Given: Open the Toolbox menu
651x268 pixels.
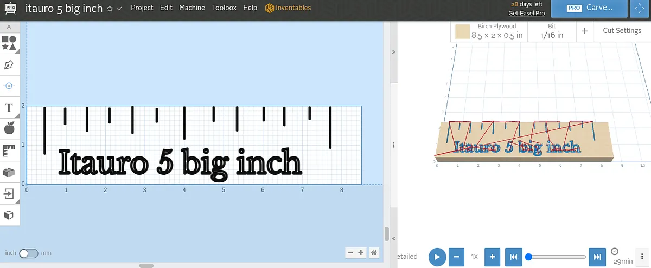Looking at the screenshot, I should coord(224,8).
